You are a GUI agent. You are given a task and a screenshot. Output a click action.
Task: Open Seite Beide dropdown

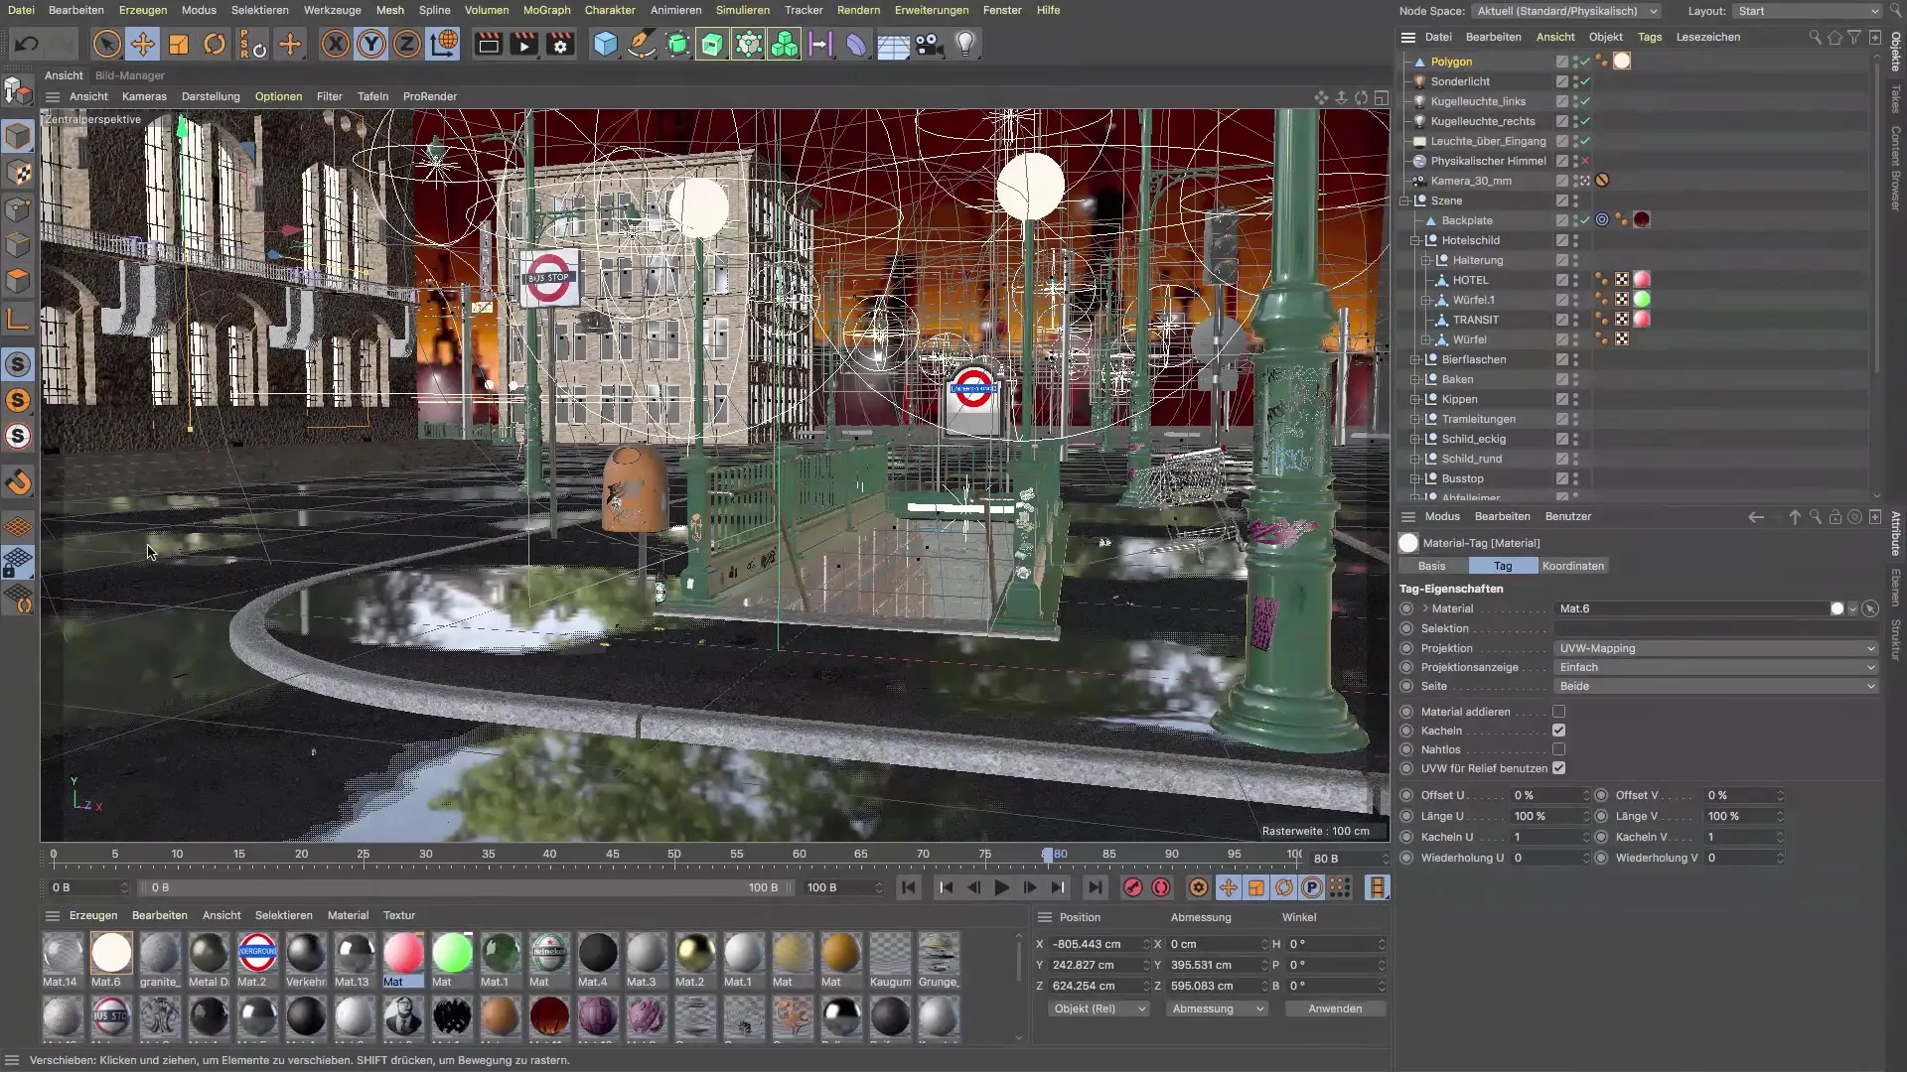pos(1715,686)
